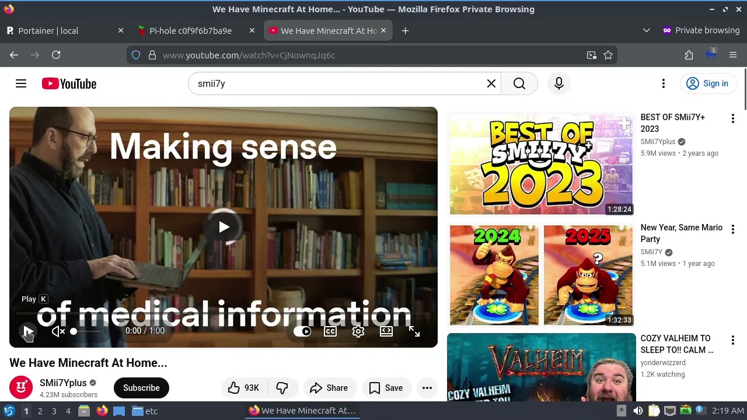Click the address bar URL field
747x420 pixels.
pos(371,55)
